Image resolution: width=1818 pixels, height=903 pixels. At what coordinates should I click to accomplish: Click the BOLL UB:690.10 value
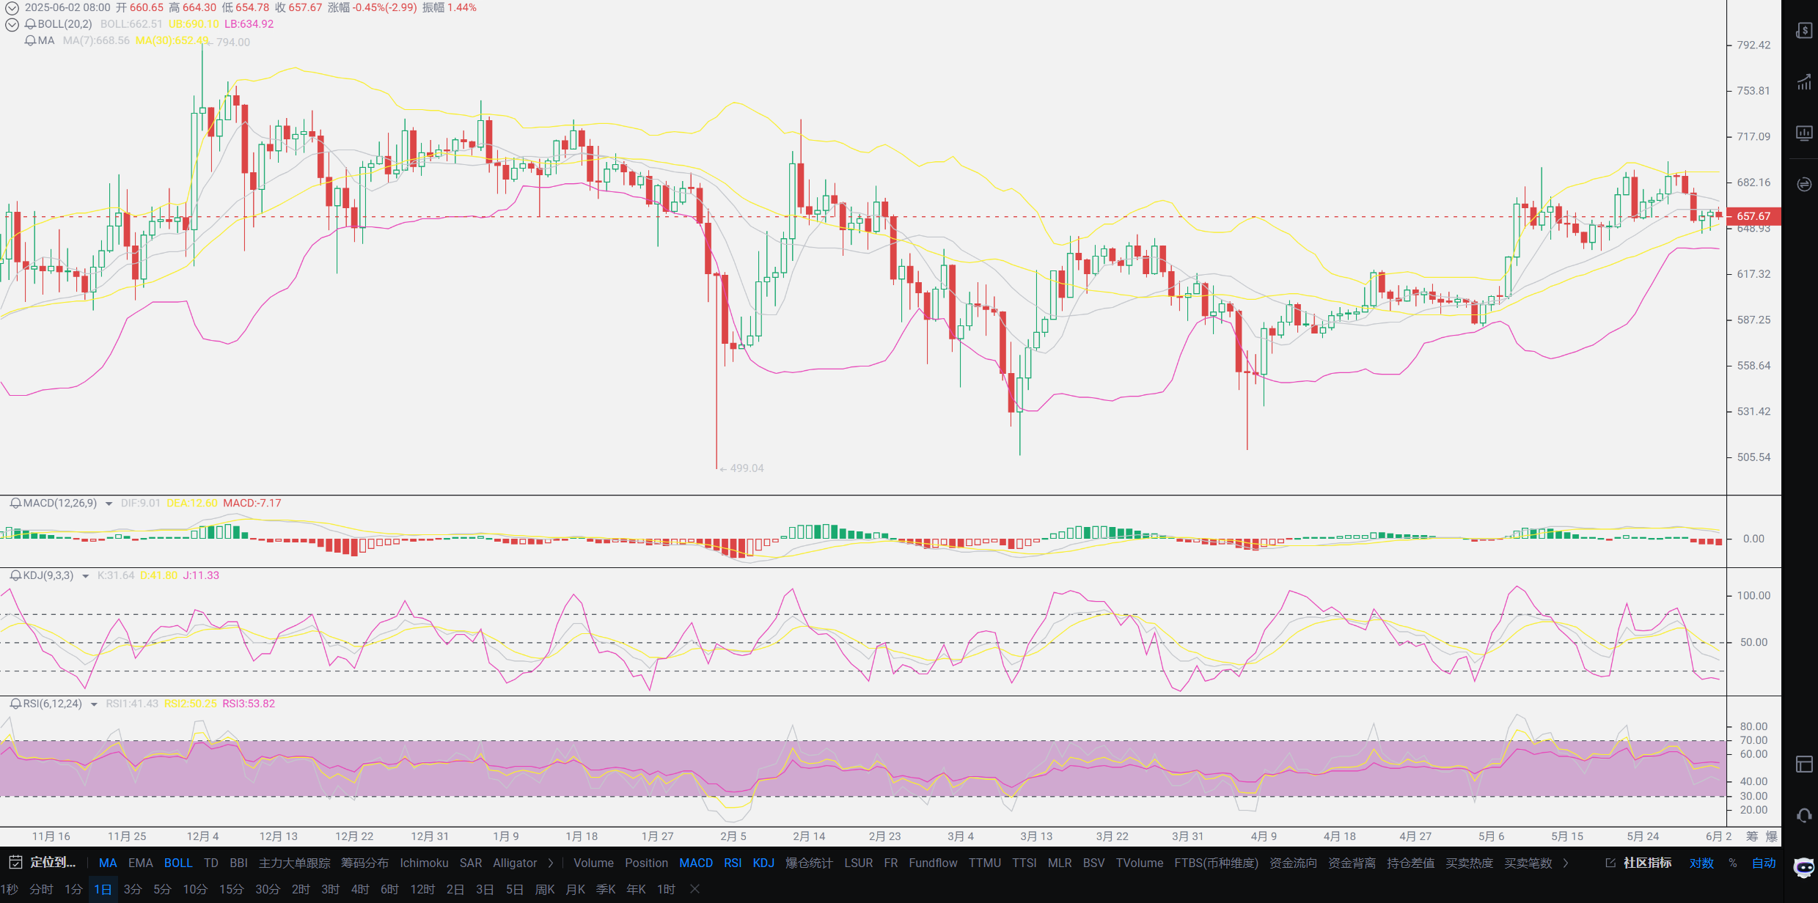194,24
